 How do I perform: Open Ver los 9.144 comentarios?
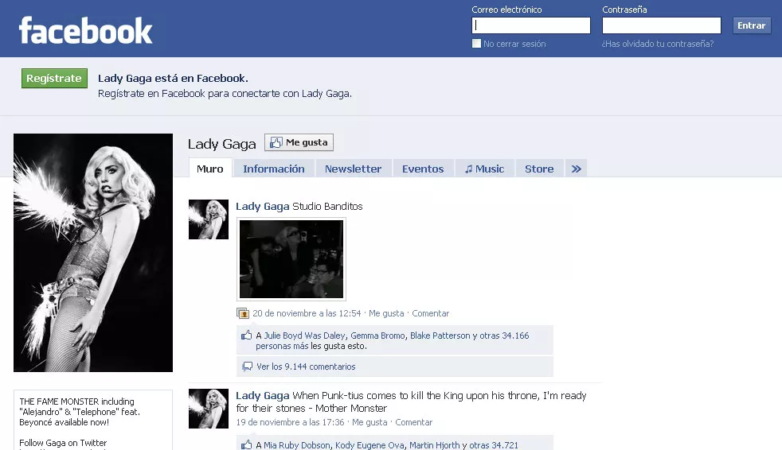coord(306,367)
